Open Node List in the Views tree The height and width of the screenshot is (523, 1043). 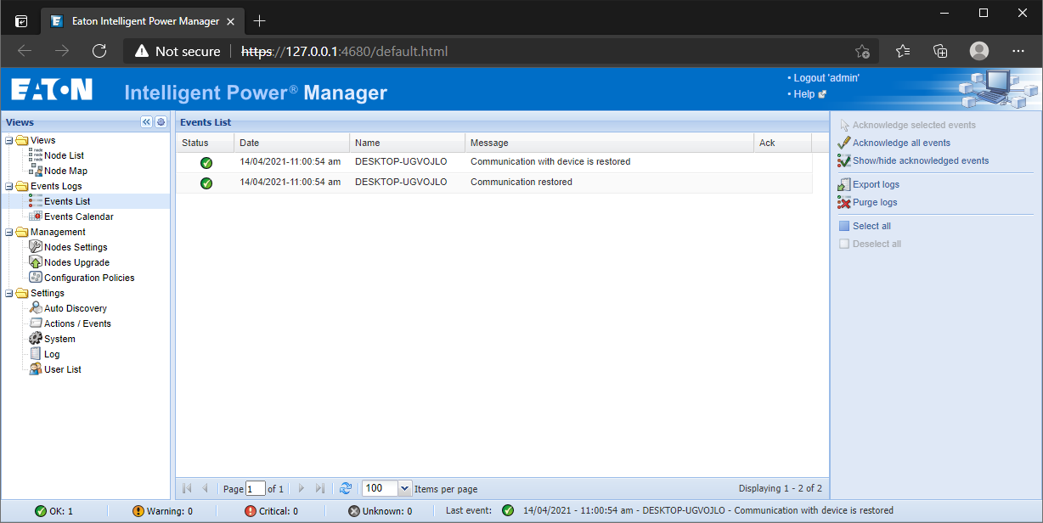pyautogui.click(x=64, y=155)
